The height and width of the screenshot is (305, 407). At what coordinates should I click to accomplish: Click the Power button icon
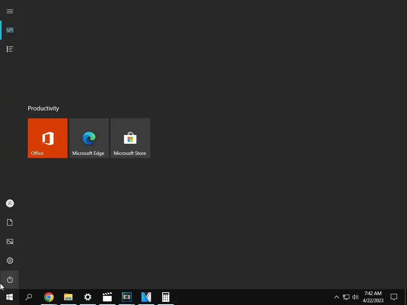10,280
